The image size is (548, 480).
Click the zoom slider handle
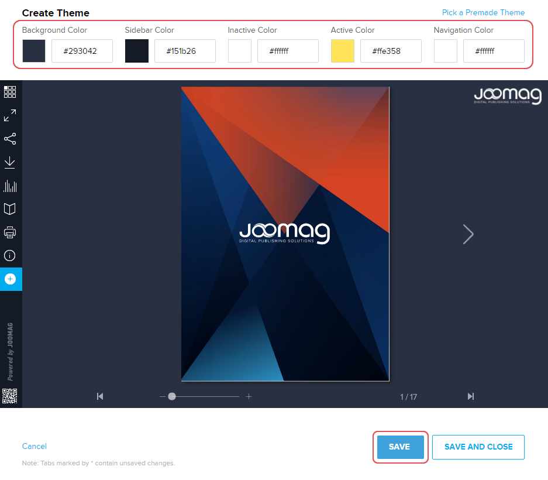click(172, 396)
